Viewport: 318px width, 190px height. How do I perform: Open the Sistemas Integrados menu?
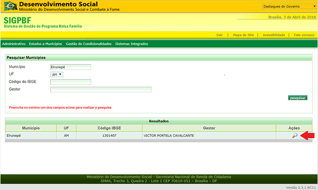[131, 44]
